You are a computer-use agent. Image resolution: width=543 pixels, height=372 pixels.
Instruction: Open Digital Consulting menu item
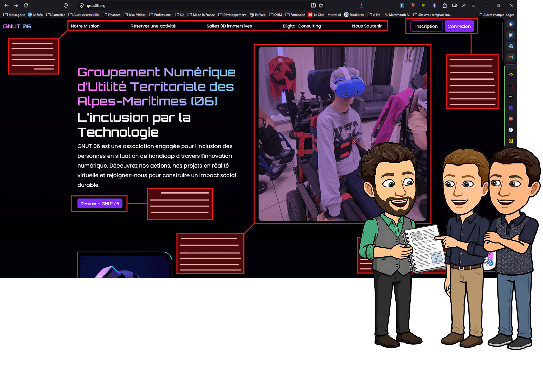tap(302, 26)
